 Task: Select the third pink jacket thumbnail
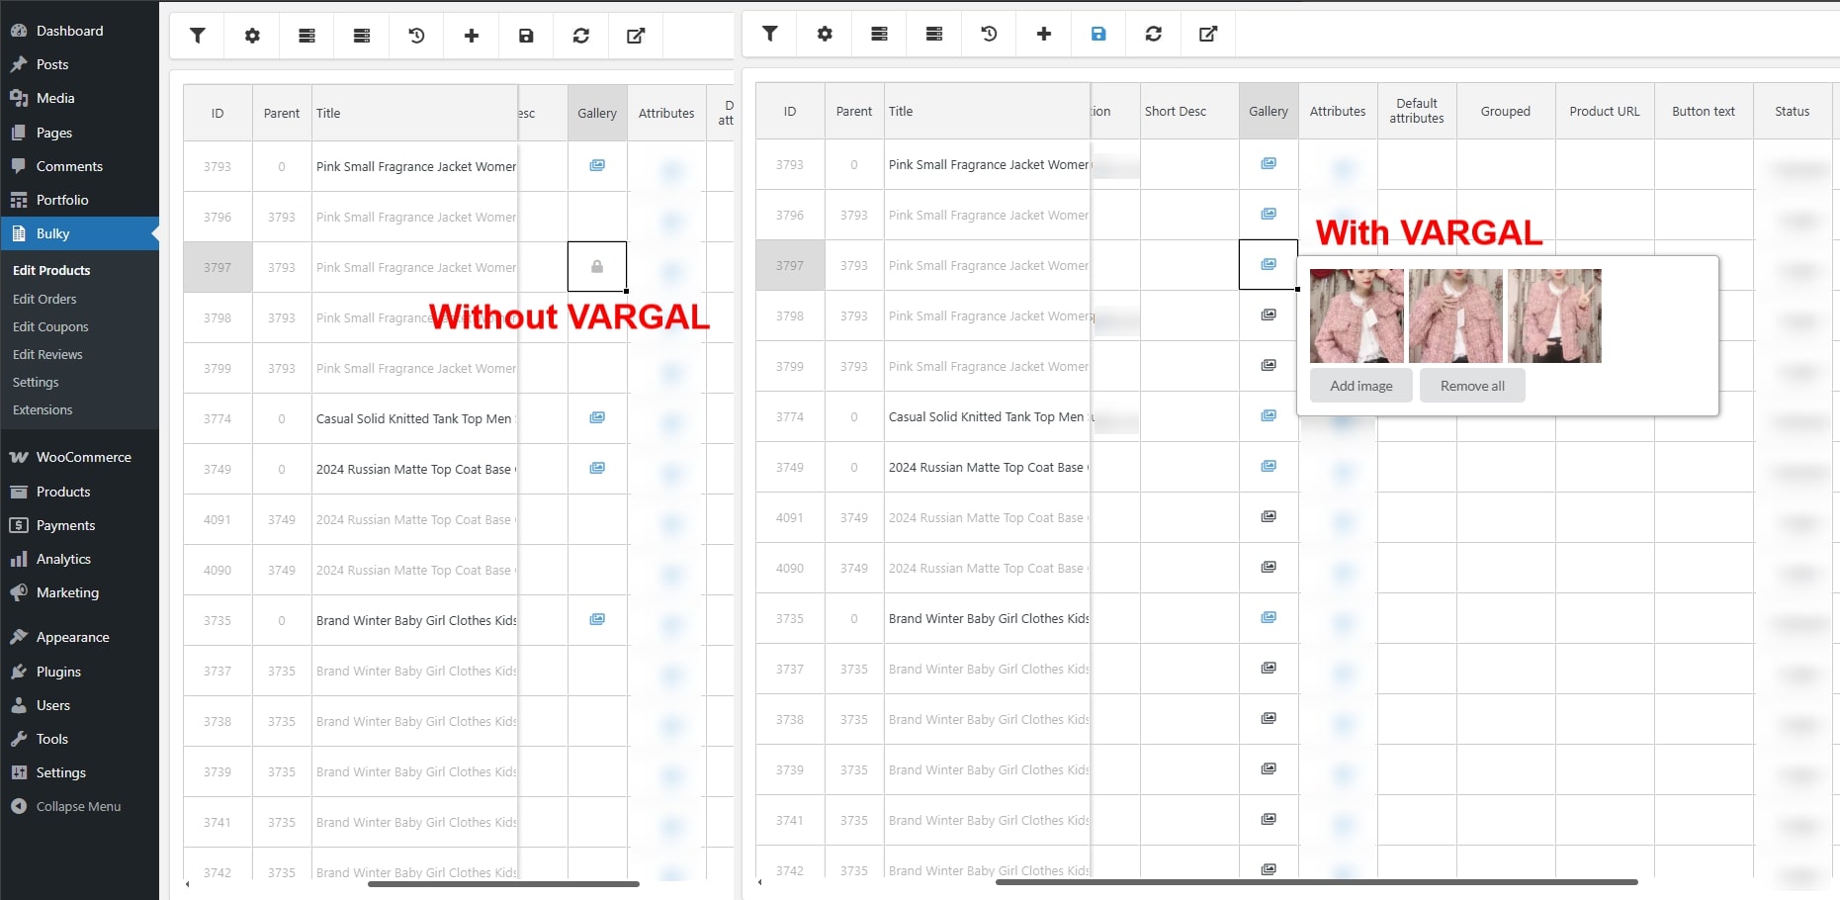coord(1554,315)
